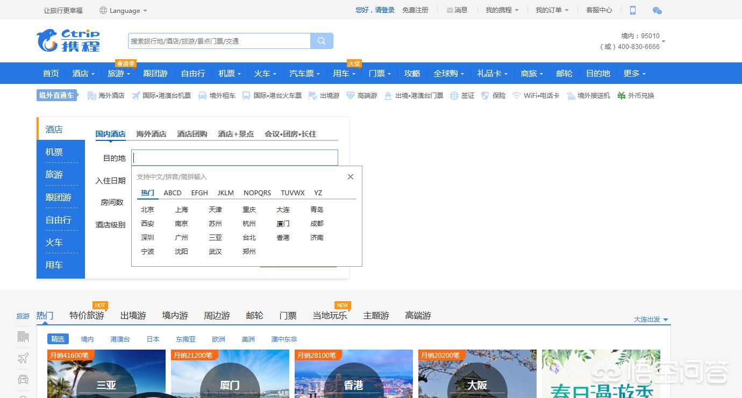Click the WiFi icon for WiFi•电话卡

click(x=517, y=95)
